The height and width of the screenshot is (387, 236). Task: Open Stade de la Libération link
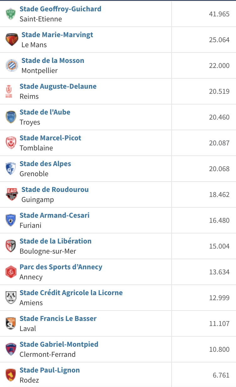coord(55,241)
